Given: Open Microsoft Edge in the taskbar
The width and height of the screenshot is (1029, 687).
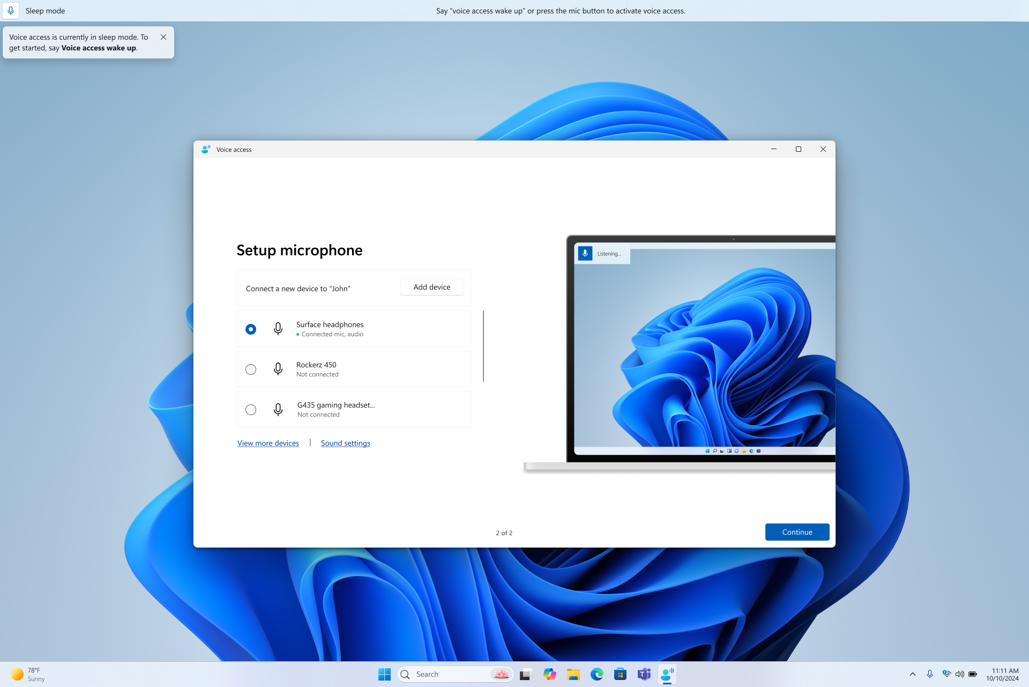Looking at the screenshot, I should [x=596, y=674].
